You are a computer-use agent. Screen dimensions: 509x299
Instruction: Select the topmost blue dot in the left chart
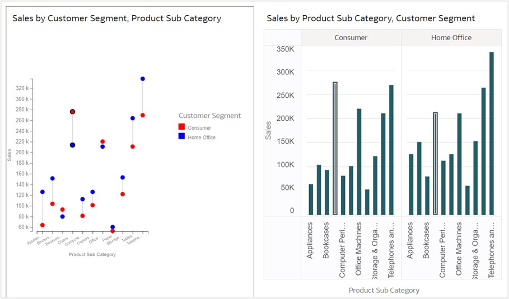pyautogui.click(x=143, y=79)
